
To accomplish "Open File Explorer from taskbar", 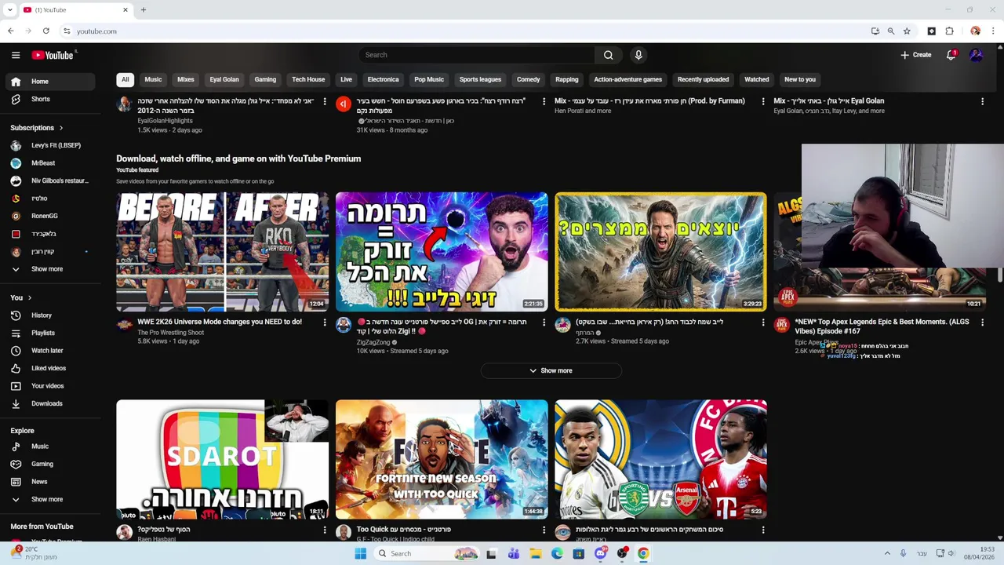I will (x=535, y=553).
